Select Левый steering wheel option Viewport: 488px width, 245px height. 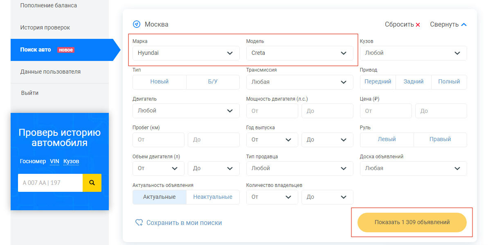tap(387, 139)
